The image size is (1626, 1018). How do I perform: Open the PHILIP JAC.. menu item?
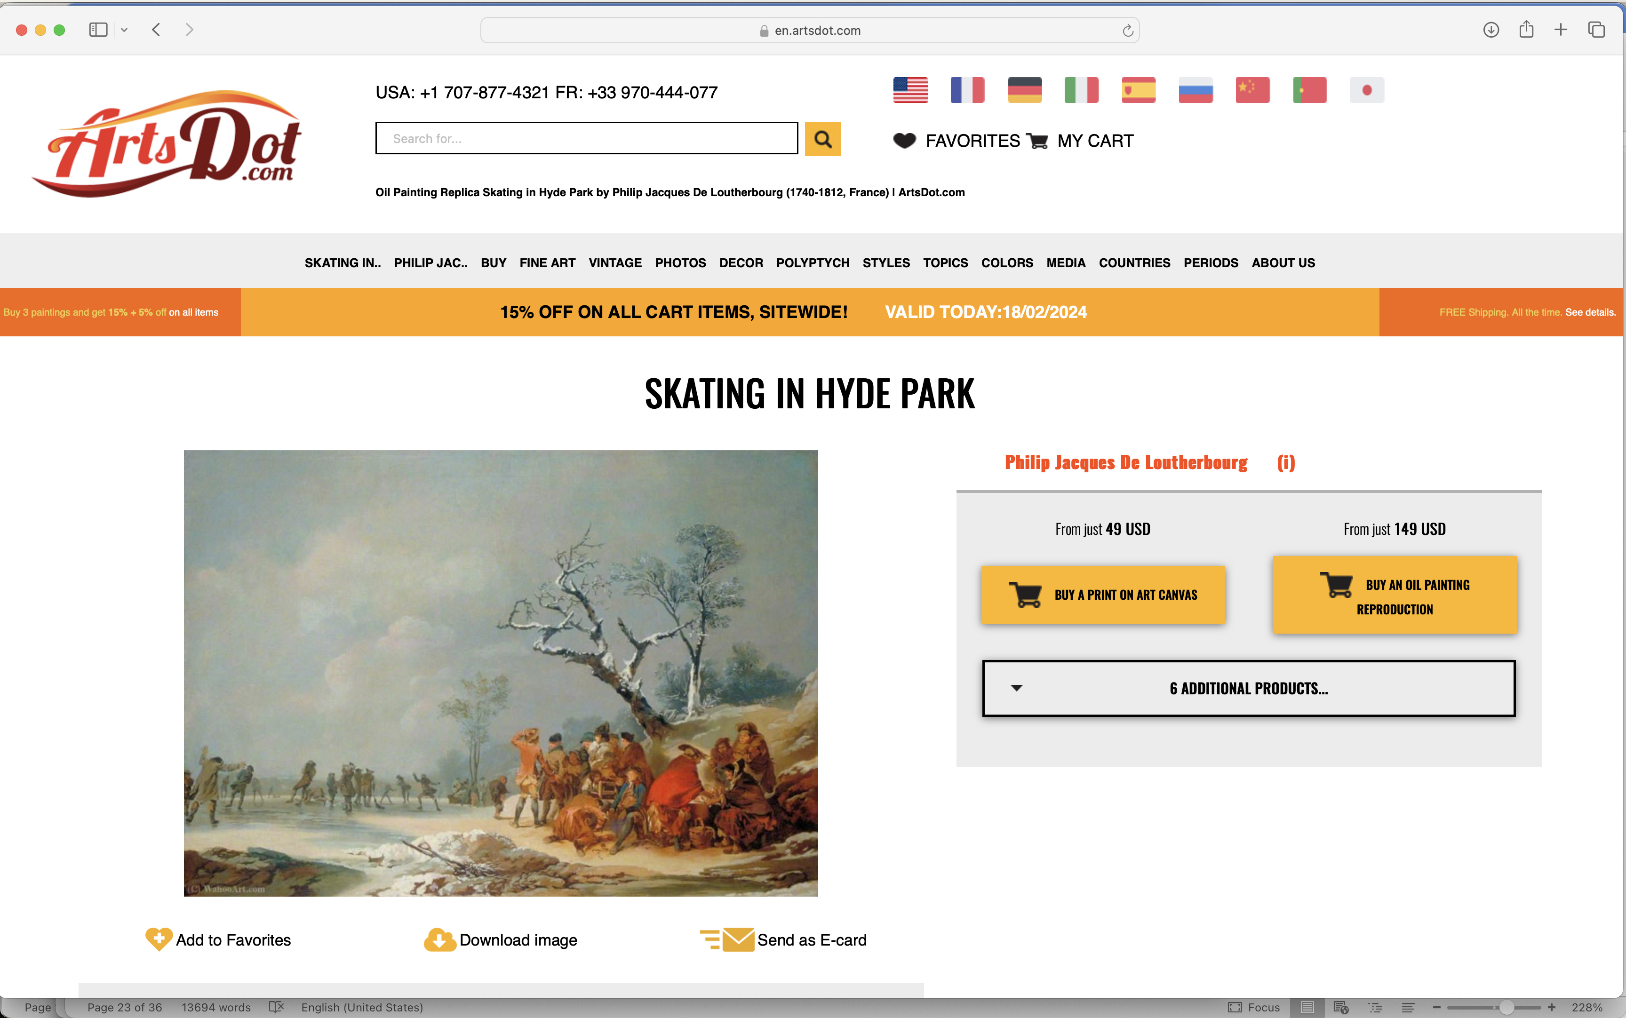click(x=431, y=262)
